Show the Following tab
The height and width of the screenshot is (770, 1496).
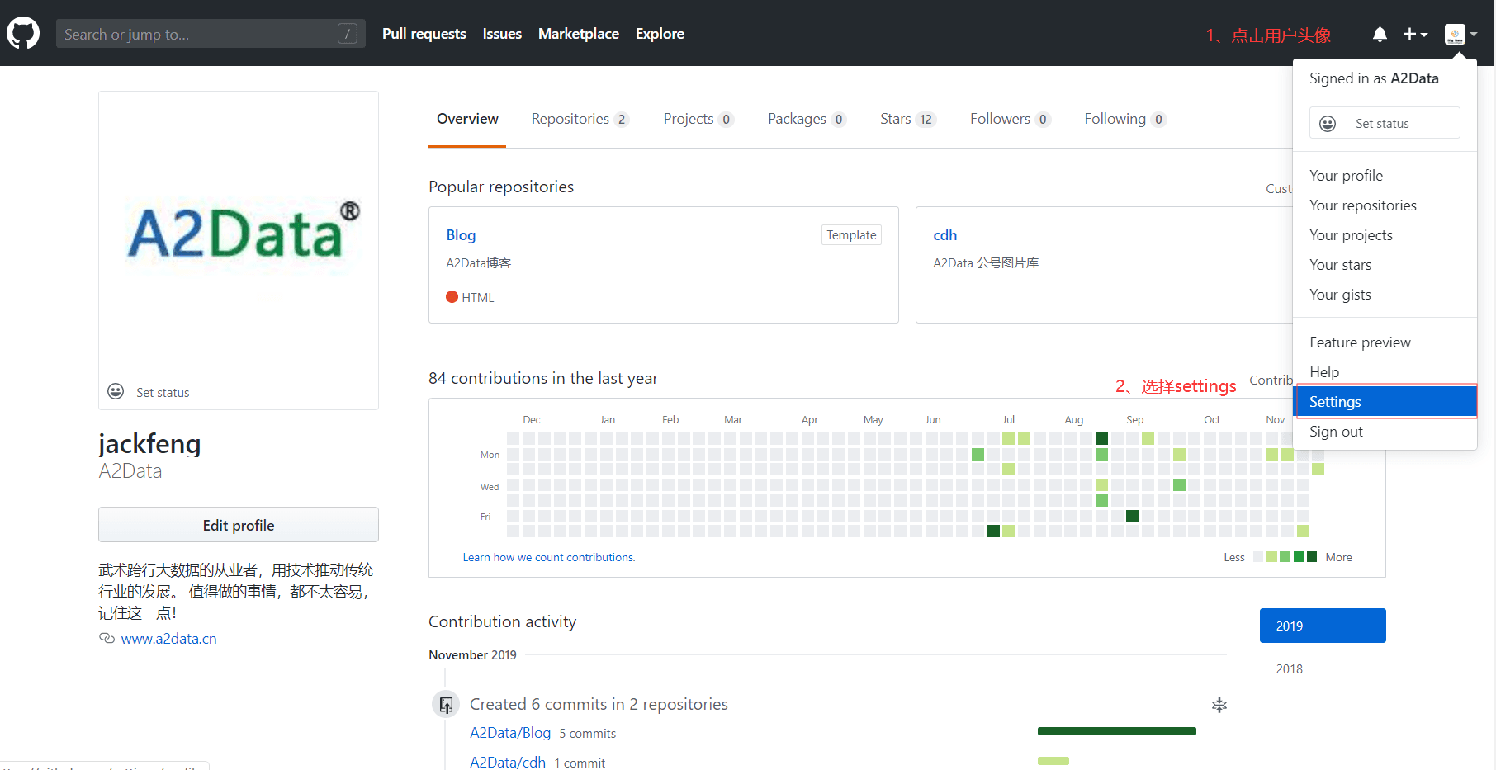(x=1124, y=119)
